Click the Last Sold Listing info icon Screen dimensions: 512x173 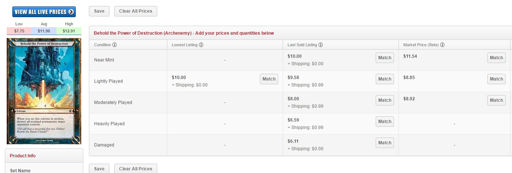click(320, 45)
